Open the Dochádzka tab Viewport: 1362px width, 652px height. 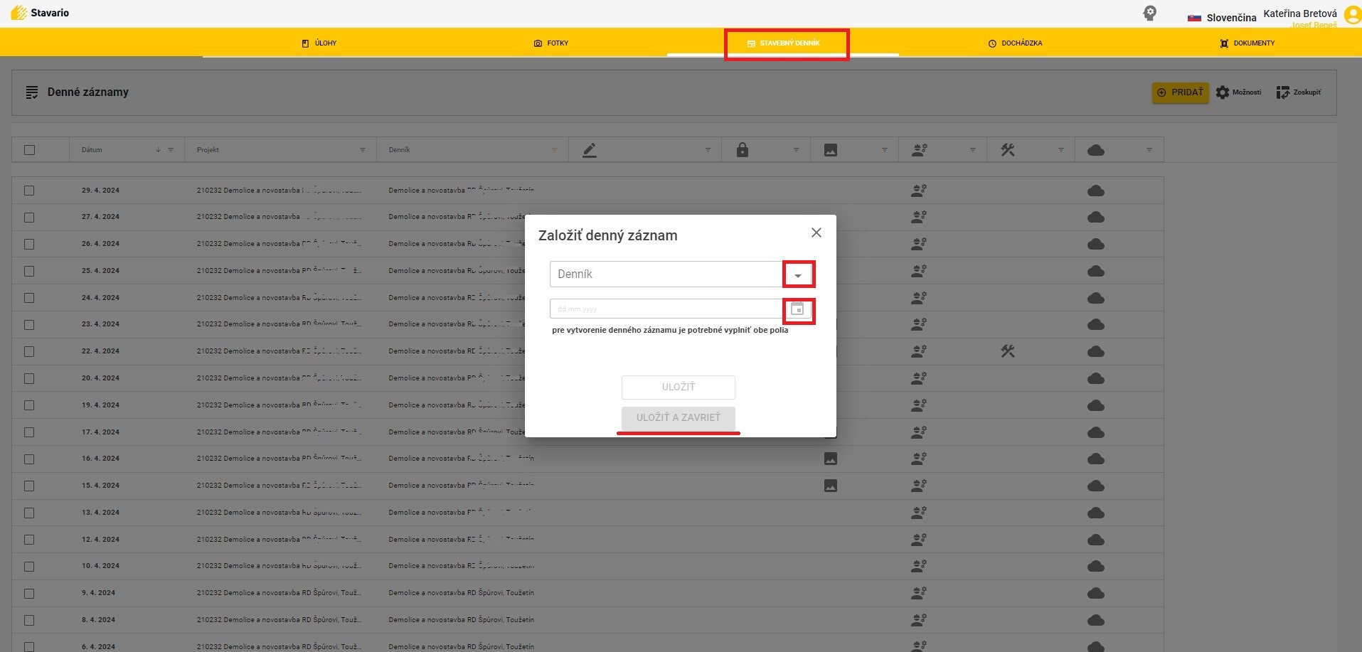pyautogui.click(x=1015, y=43)
